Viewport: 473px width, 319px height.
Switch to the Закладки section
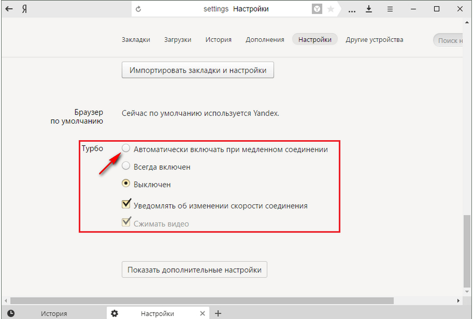point(136,40)
